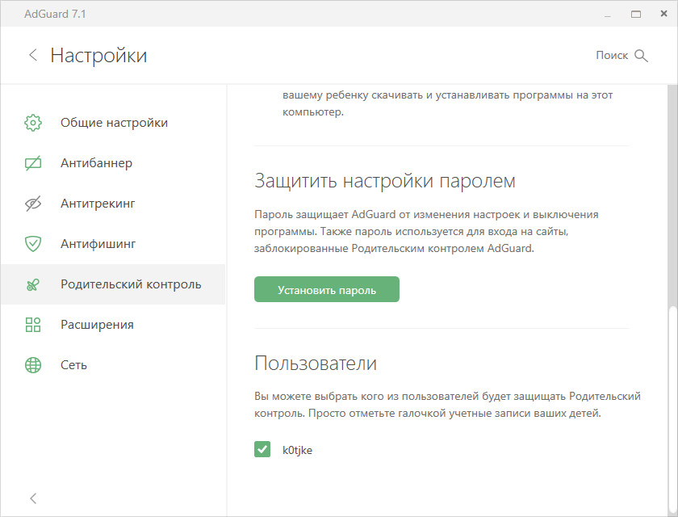Click the Родительский контроль pacifier icon
678x517 pixels.
pyautogui.click(x=33, y=284)
